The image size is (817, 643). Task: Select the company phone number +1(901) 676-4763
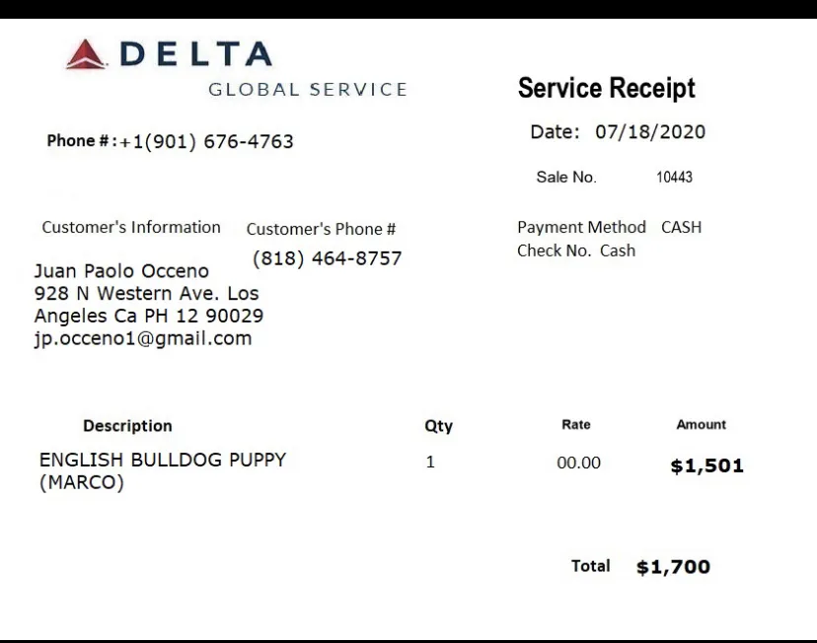(206, 142)
